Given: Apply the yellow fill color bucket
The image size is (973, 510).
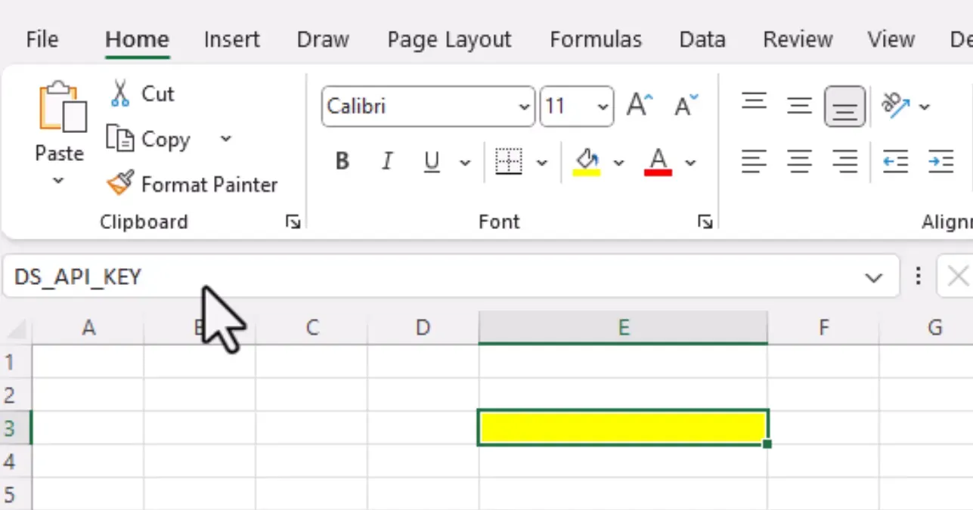Looking at the screenshot, I should point(587,162).
